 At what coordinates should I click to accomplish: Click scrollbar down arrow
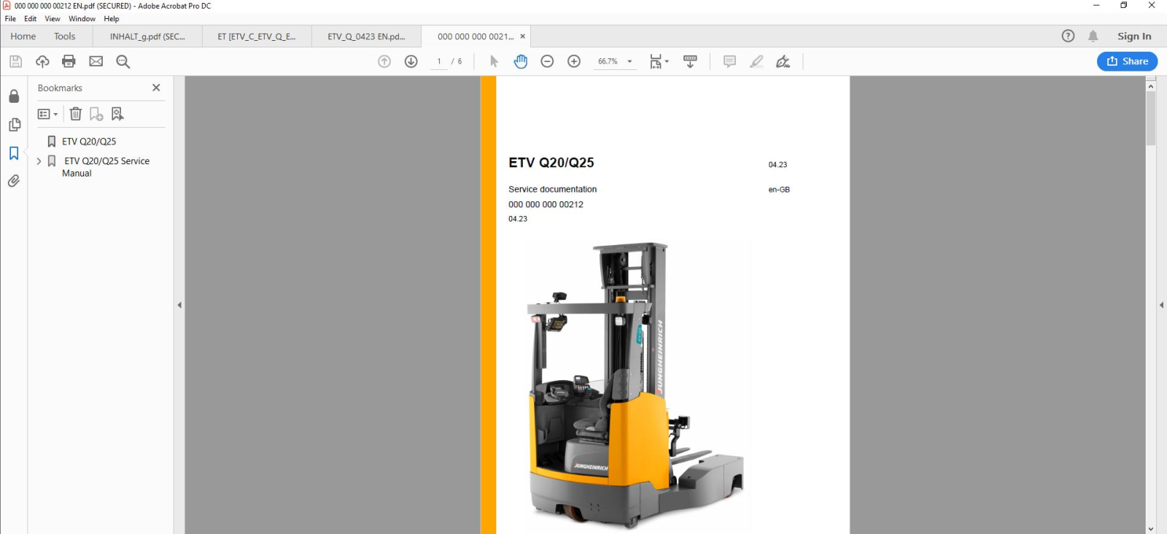(x=1151, y=529)
